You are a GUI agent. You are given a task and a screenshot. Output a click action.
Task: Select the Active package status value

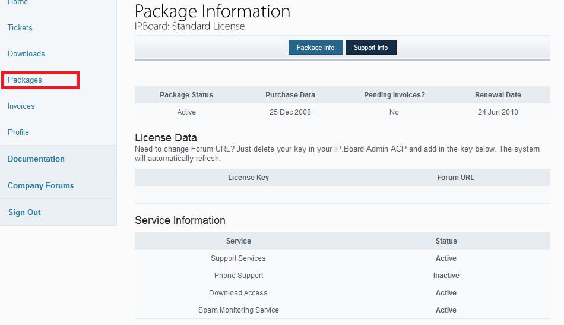click(186, 112)
